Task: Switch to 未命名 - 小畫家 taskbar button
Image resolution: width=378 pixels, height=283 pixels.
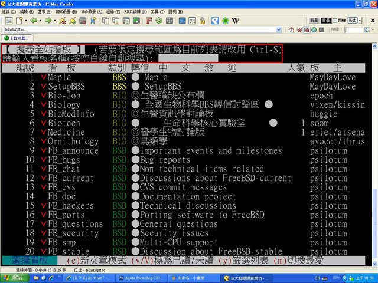Action: click(193, 278)
